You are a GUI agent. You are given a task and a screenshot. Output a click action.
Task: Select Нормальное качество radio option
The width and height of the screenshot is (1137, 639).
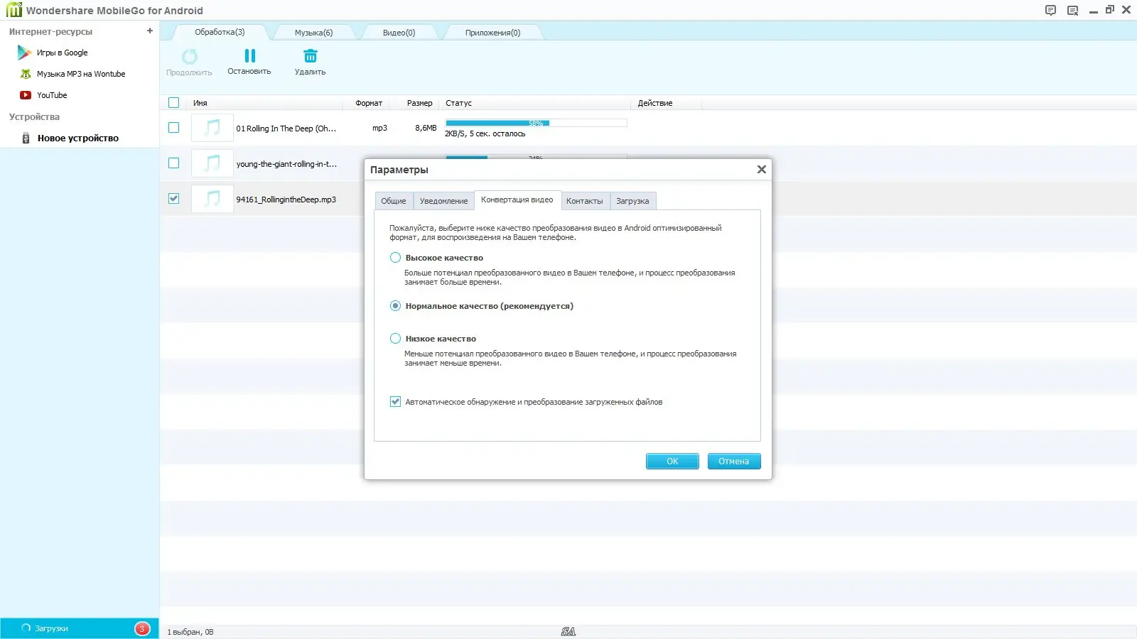point(395,306)
